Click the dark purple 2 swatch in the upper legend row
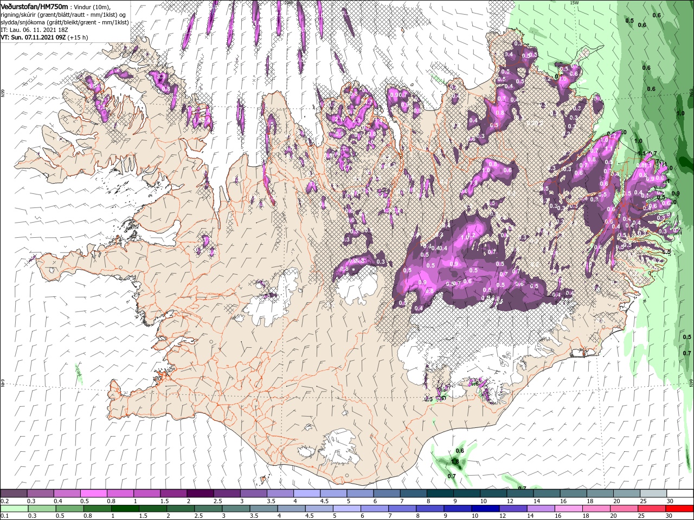This screenshot has height=520, width=694. [x=200, y=493]
